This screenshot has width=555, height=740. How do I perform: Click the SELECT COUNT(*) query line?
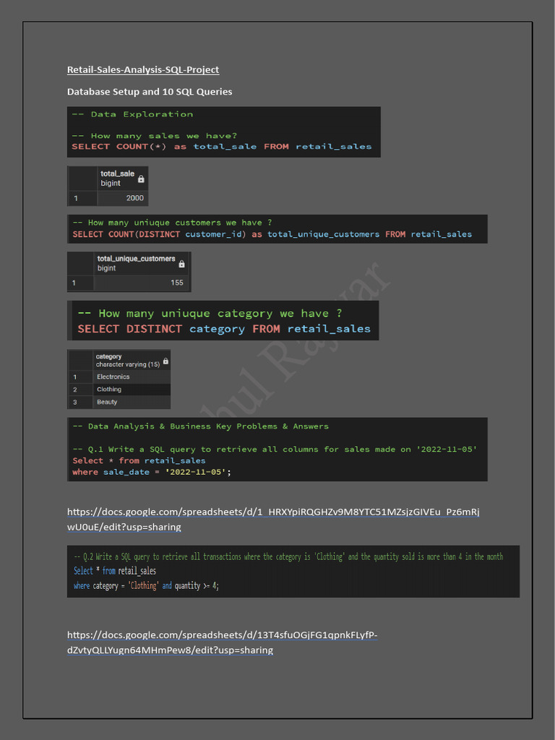pos(222,147)
